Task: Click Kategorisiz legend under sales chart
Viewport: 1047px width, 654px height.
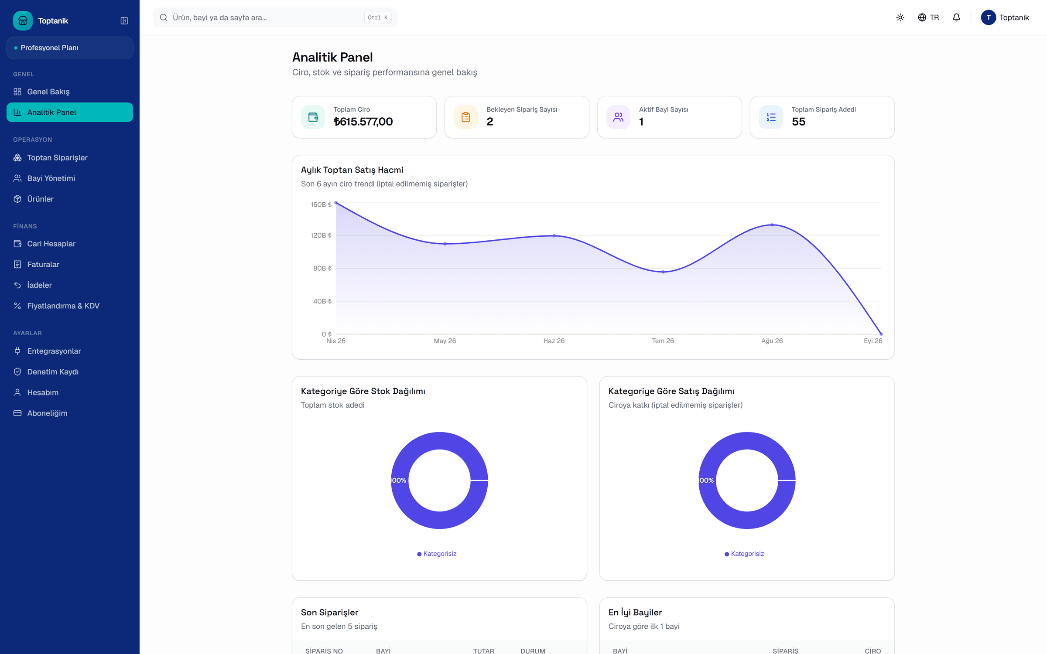Action: pyautogui.click(x=744, y=554)
